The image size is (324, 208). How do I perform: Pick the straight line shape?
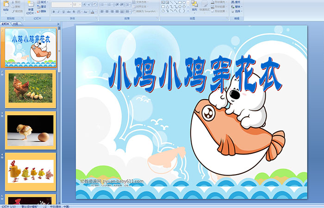172,2
